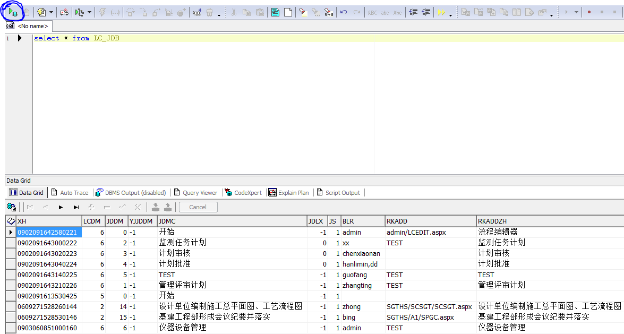624x334 pixels.
Task: Click the Explain Plan ambulance icon
Action: (64, 12)
